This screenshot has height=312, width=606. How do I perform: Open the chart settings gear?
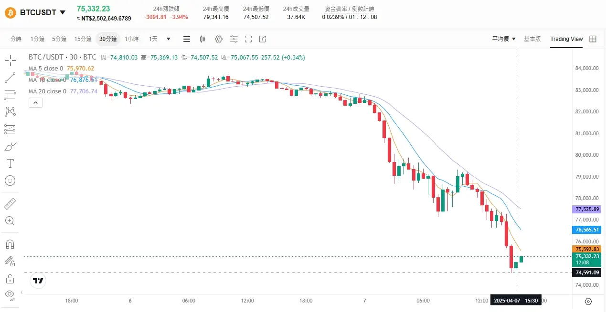point(218,39)
